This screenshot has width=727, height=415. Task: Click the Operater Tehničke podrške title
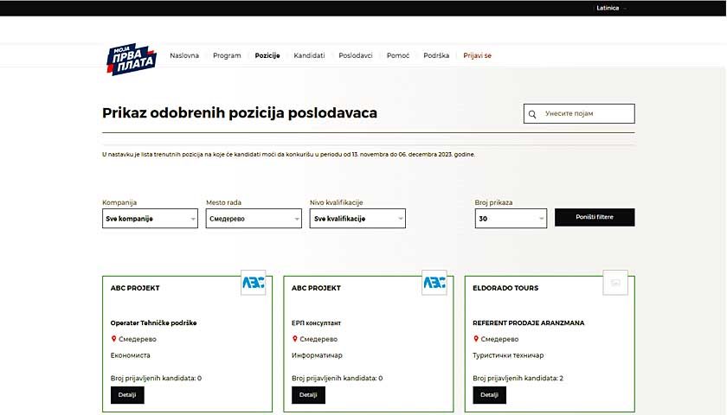point(153,322)
